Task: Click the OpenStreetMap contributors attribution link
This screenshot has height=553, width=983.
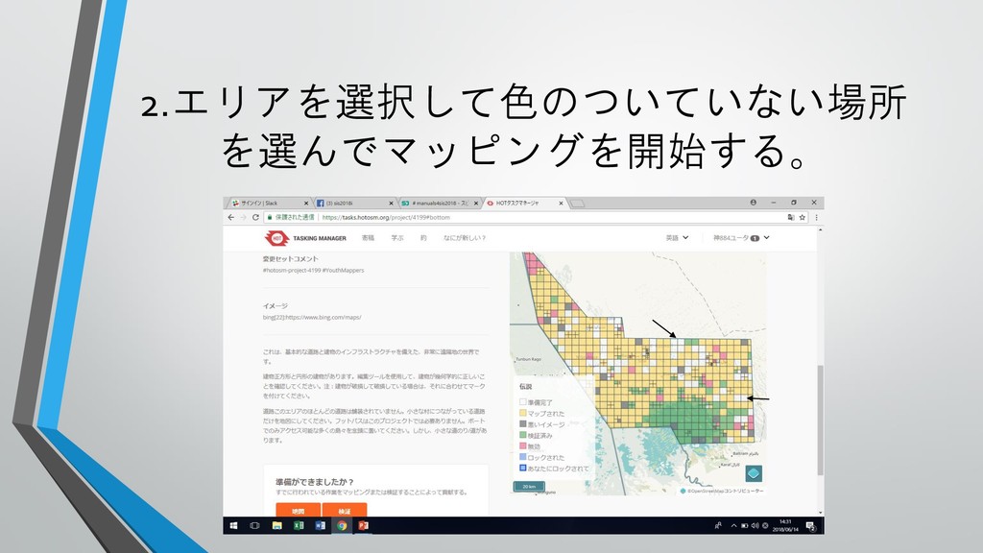Action: [x=726, y=491]
